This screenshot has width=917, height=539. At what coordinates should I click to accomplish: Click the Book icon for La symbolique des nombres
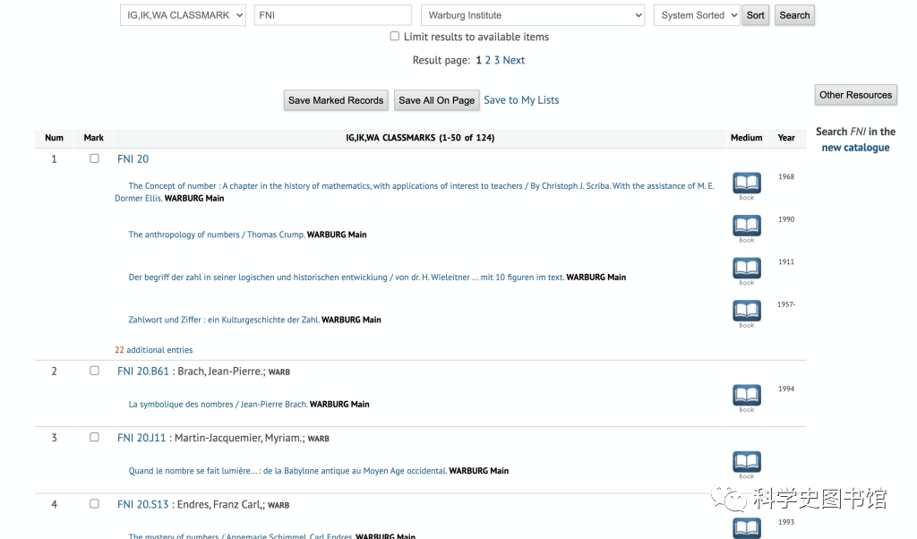point(747,395)
